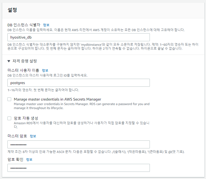This screenshot has width=206, height=179.
Task: Click the 1~16자의 영숫자 hint text
Action: (x=43, y=90)
